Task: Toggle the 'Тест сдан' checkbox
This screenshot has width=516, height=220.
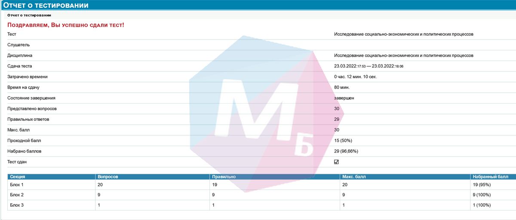Action: 336,162
